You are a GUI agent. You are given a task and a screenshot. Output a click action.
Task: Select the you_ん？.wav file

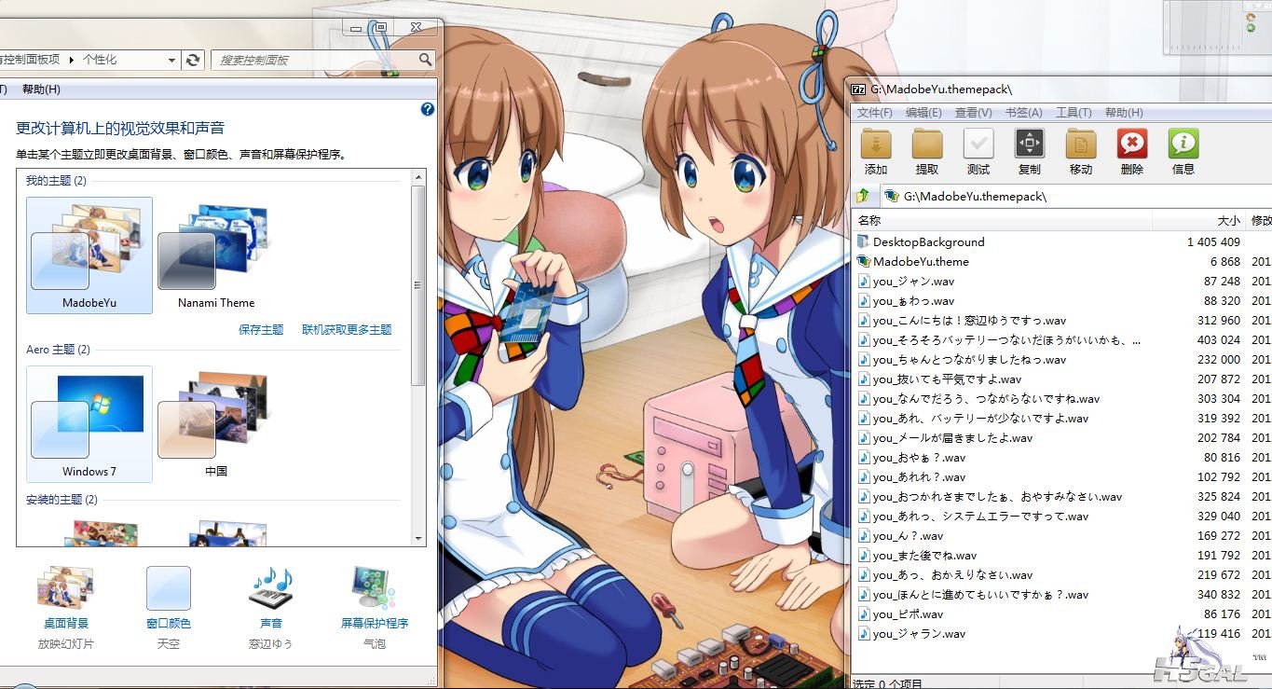(x=900, y=535)
